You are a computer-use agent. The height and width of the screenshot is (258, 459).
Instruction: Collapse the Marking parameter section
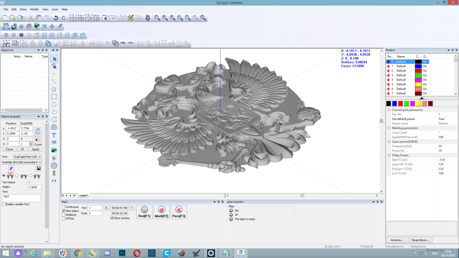(389, 128)
